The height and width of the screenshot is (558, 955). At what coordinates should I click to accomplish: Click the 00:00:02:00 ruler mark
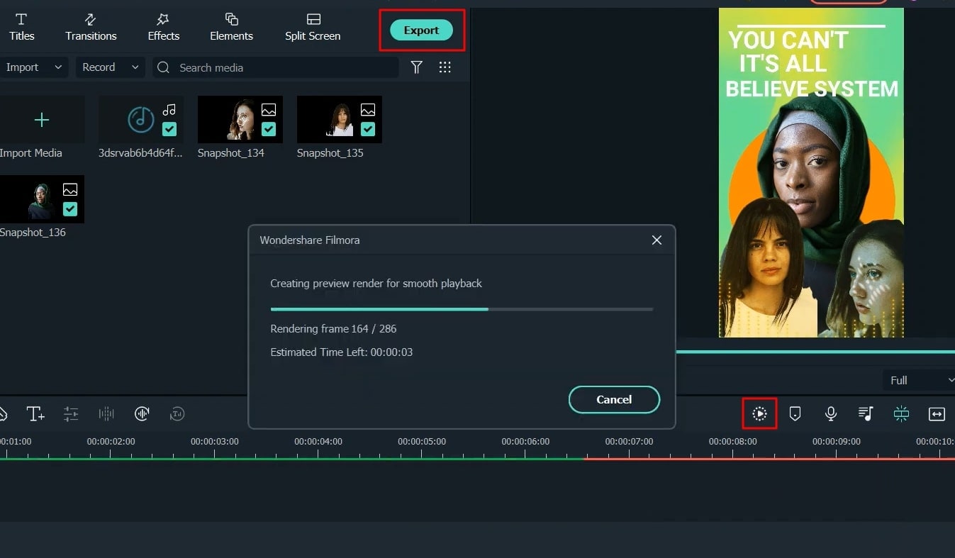tap(111, 441)
